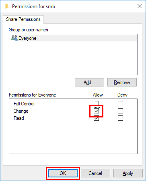
Task: Click the folder icon in title bar
Action: 6,6
